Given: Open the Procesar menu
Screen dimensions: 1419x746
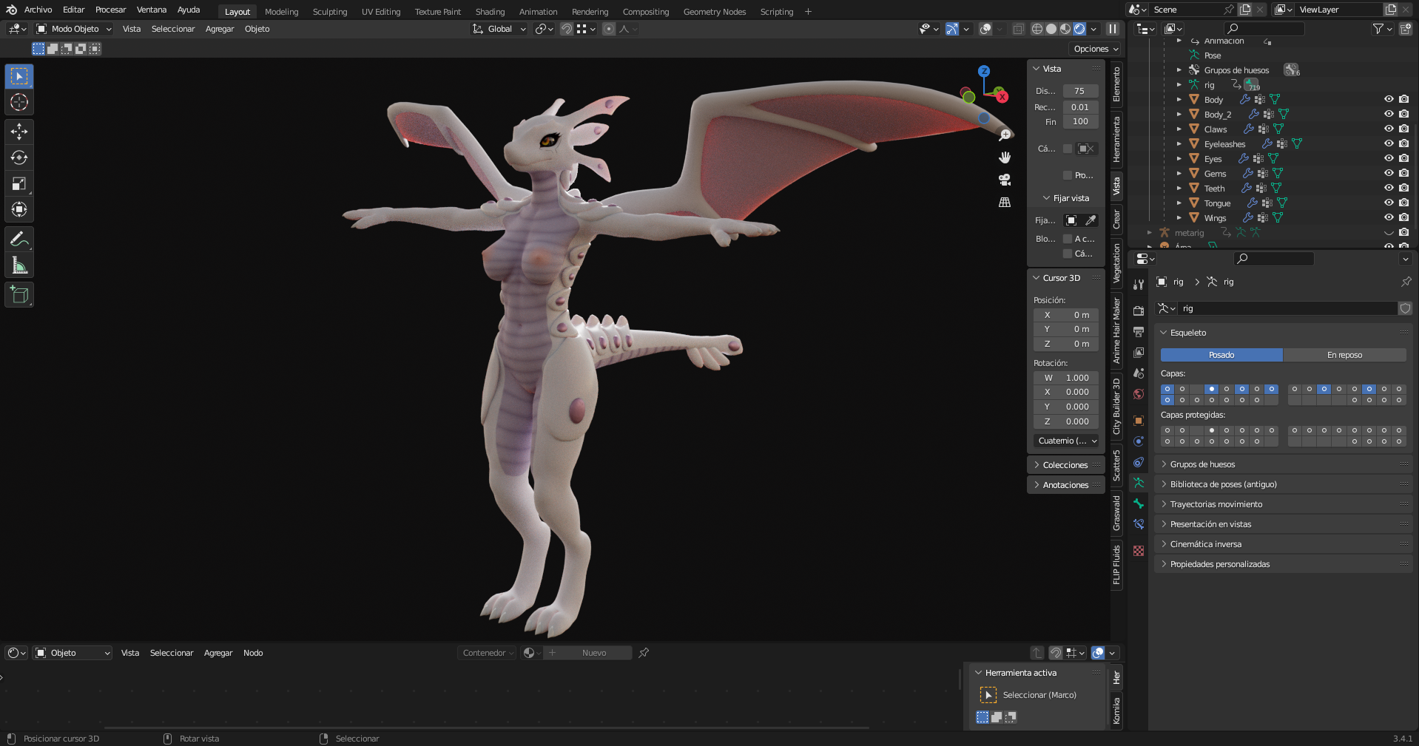Looking at the screenshot, I should pos(110,10).
